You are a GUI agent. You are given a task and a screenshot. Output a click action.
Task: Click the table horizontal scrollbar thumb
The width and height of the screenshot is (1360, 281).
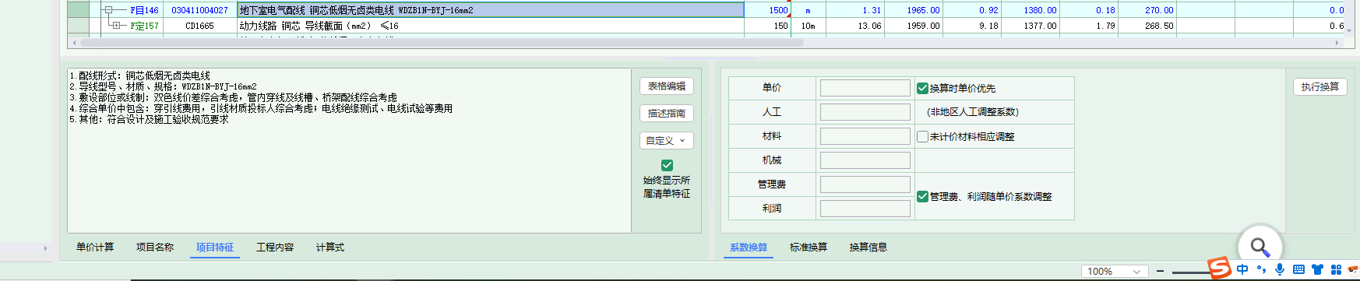pos(442,43)
